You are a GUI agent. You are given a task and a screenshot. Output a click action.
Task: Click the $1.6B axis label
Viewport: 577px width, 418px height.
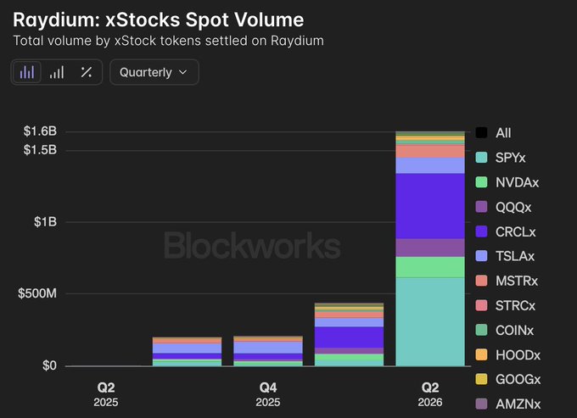(x=40, y=131)
